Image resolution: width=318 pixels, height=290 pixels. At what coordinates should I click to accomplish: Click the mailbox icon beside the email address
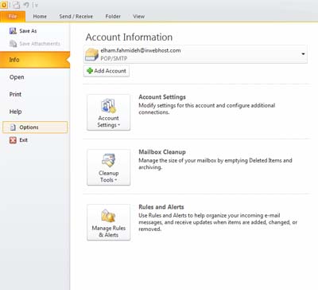point(91,54)
